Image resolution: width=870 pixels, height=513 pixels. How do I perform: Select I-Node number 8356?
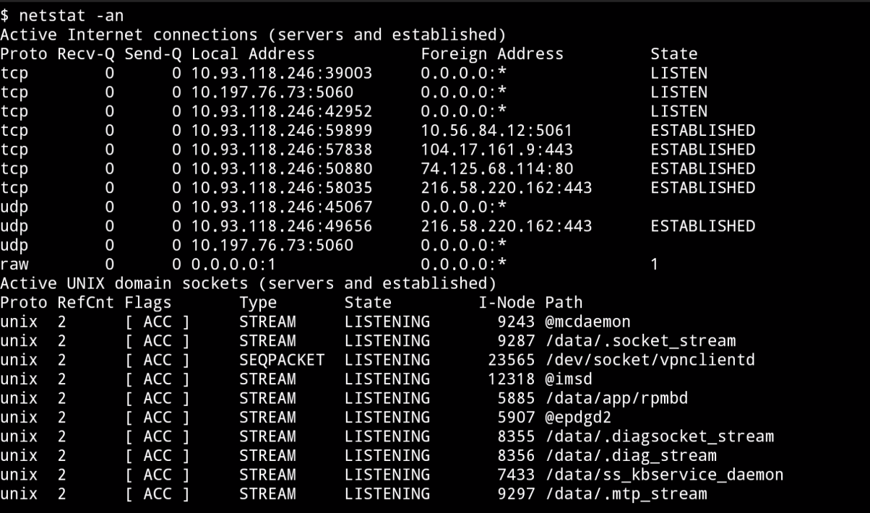click(516, 456)
